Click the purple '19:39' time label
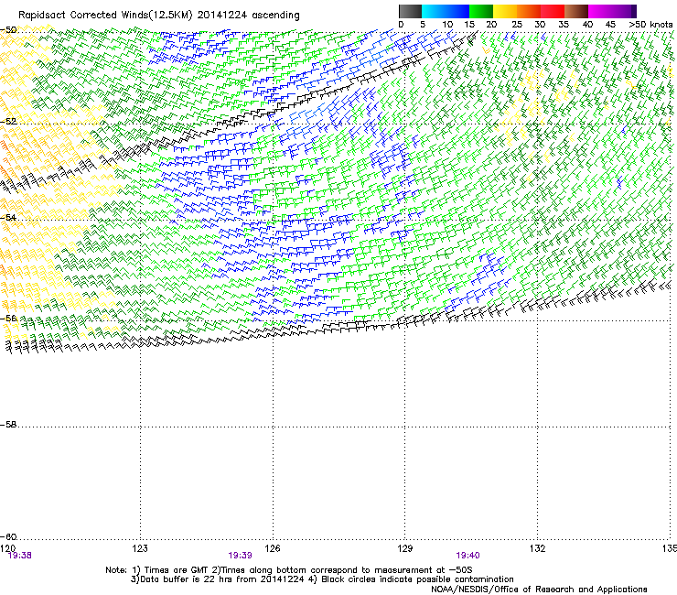Viewport: 677px width, 595px height. pos(240,556)
